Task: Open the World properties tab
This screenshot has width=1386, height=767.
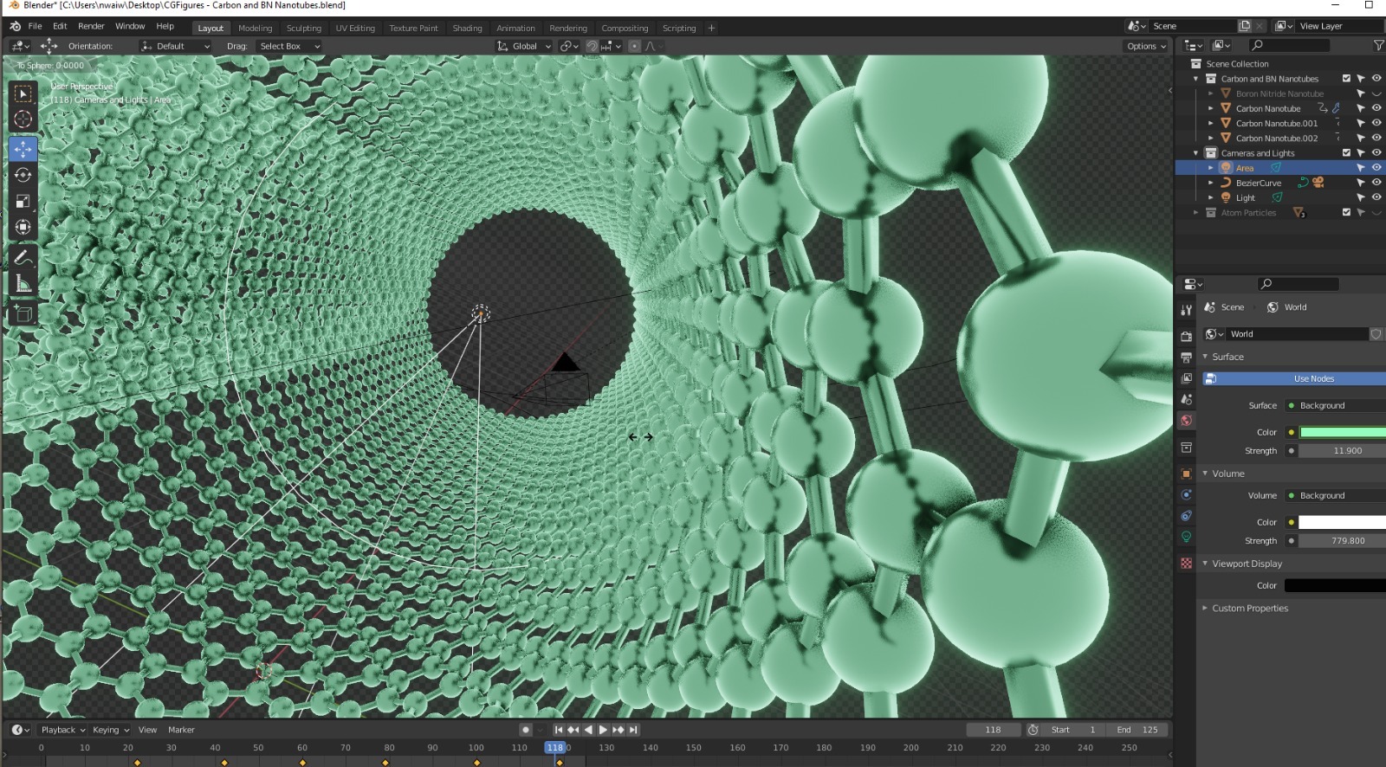Action: tap(1186, 421)
